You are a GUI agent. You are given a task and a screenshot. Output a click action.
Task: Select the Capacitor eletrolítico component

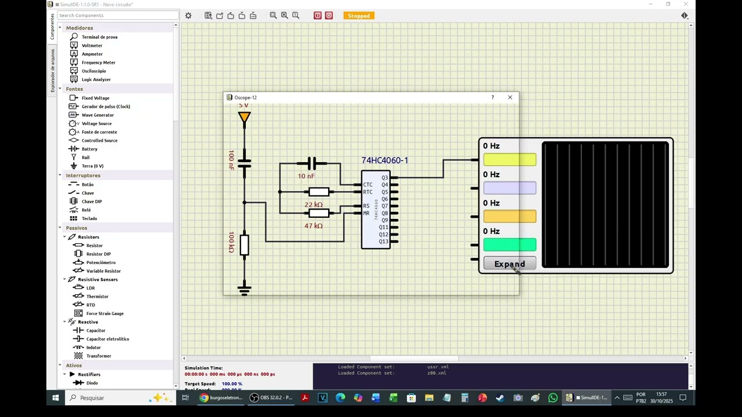[107, 339]
